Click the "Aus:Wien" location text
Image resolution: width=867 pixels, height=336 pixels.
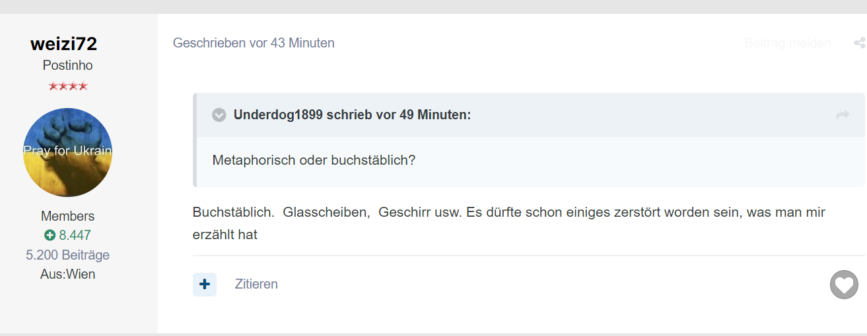67,274
